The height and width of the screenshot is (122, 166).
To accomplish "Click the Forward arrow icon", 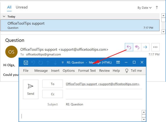I will (x=145, y=47).
